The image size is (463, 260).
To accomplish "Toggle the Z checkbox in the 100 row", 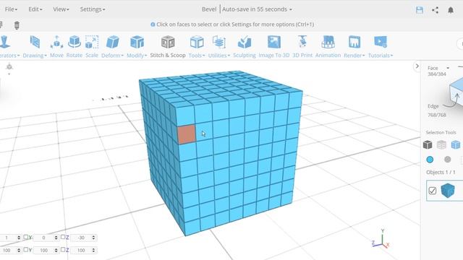I will pyautogui.click(x=63, y=250).
